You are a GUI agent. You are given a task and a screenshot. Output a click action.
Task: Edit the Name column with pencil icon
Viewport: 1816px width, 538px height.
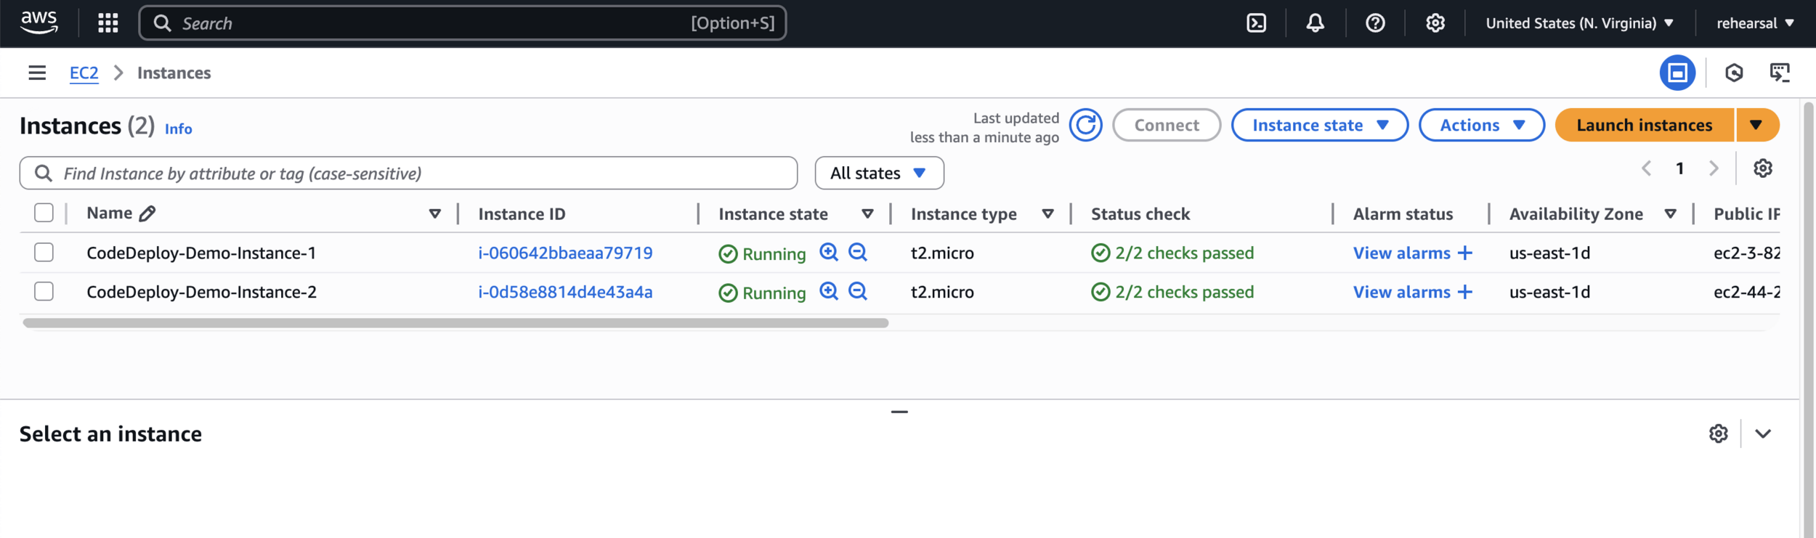coord(147,213)
